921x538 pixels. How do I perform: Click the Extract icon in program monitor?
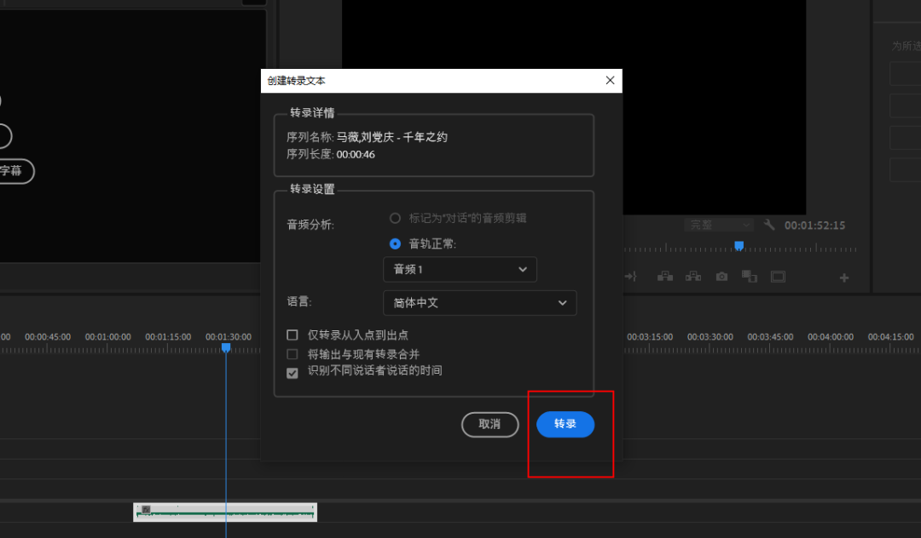pyautogui.click(x=693, y=277)
